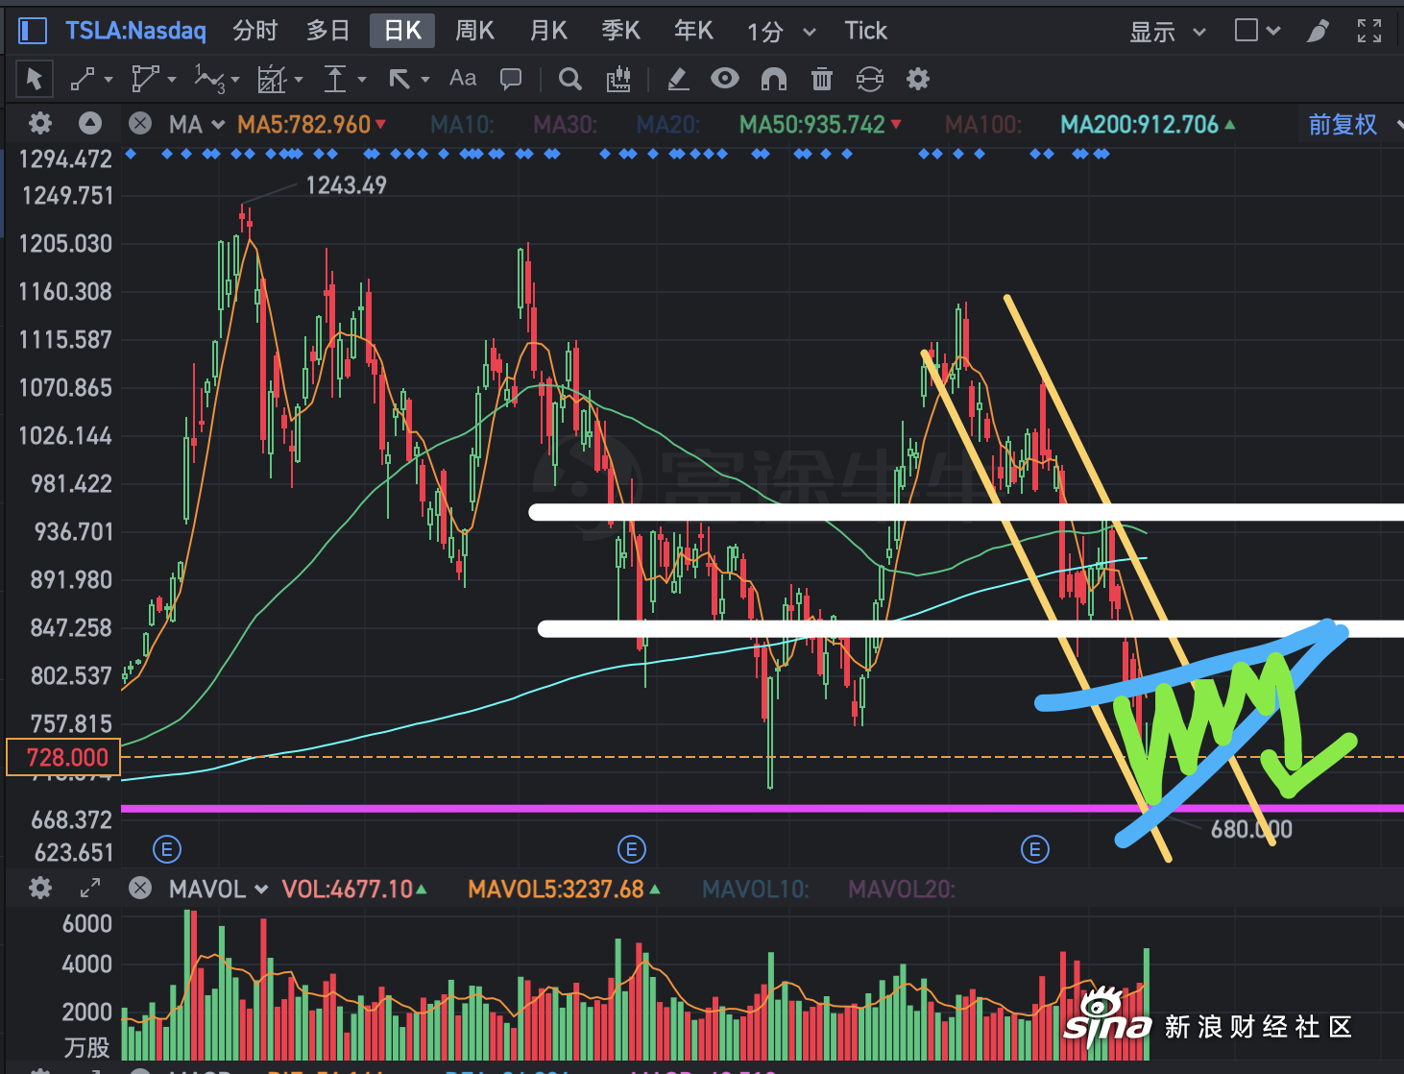The width and height of the screenshot is (1404, 1074).
Task: Toggle the MA5 moving average line
Action: pos(312,124)
